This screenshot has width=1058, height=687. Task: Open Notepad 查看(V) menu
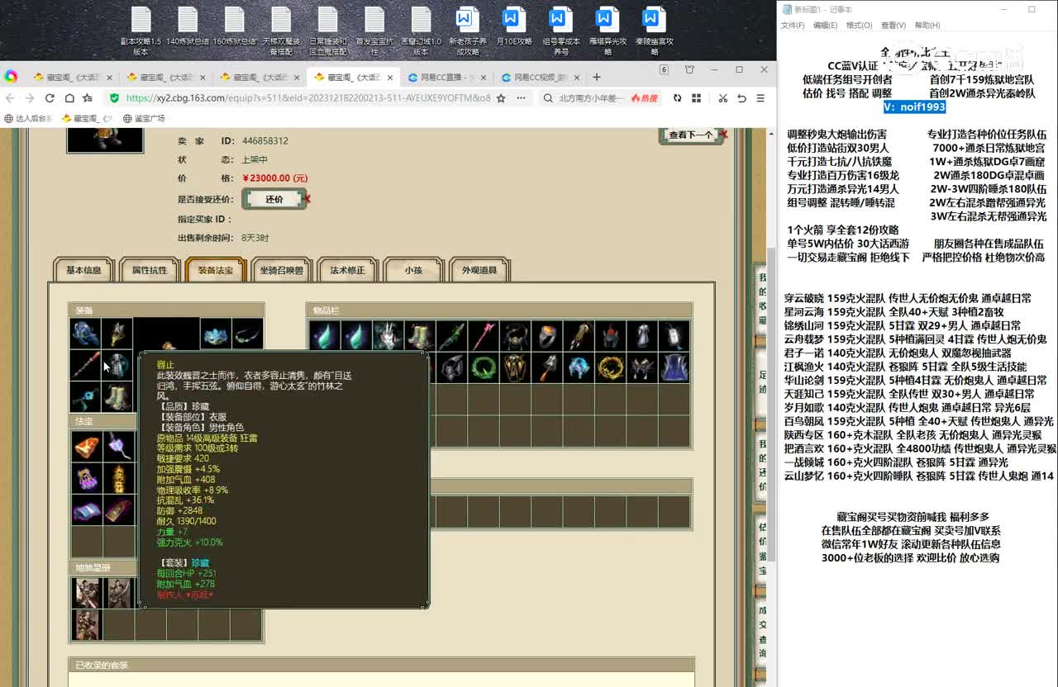pyautogui.click(x=893, y=26)
